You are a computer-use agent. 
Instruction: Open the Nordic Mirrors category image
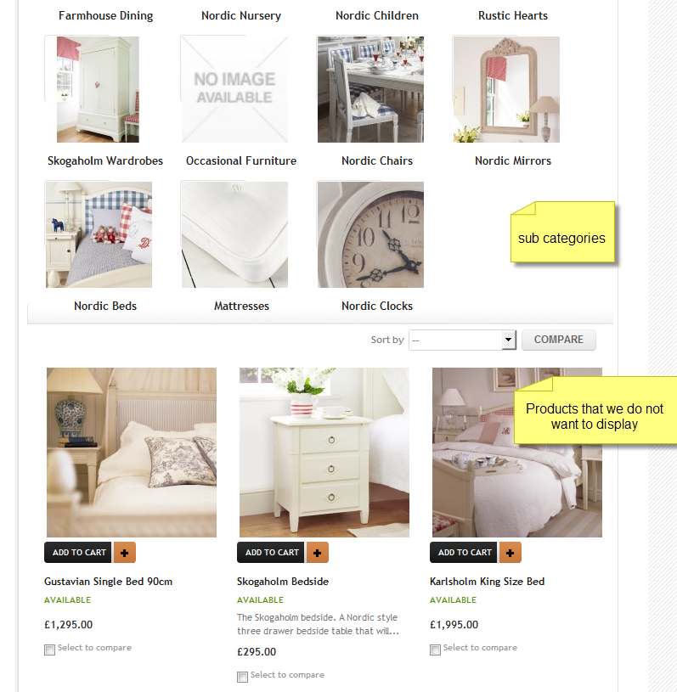click(x=506, y=89)
